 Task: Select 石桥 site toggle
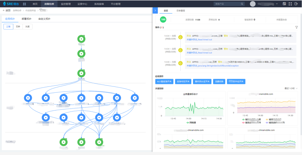point(18,27)
